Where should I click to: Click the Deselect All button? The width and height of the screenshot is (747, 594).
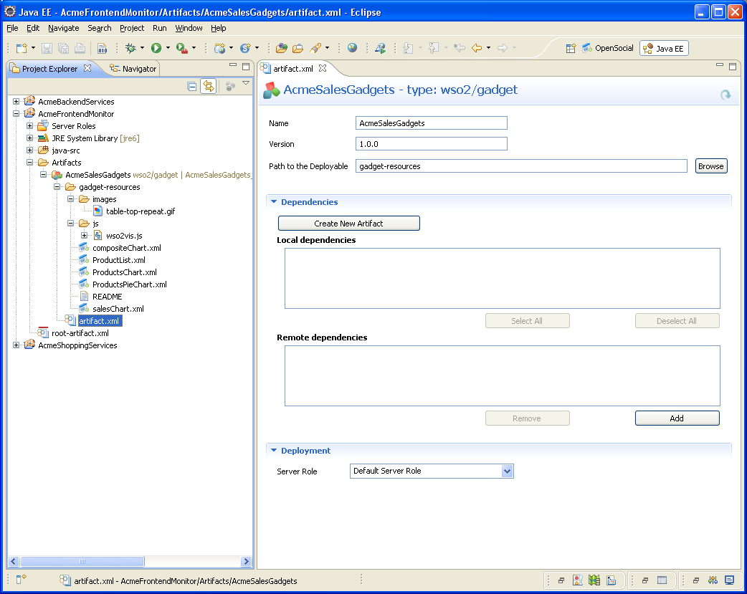coord(677,321)
